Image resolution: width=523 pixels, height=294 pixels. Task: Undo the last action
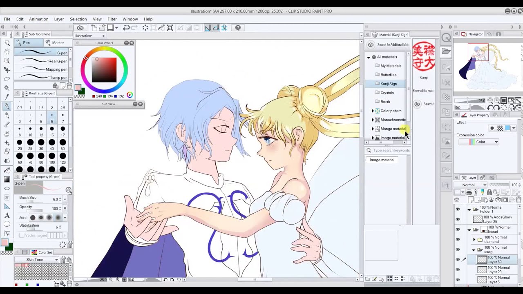coord(126,28)
